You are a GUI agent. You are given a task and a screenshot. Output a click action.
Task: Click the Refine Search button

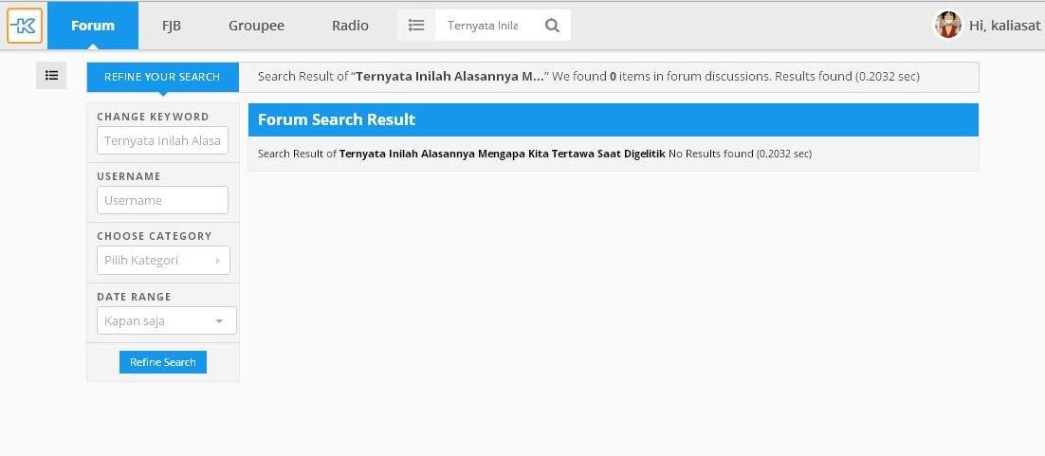(x=163, y=362)
